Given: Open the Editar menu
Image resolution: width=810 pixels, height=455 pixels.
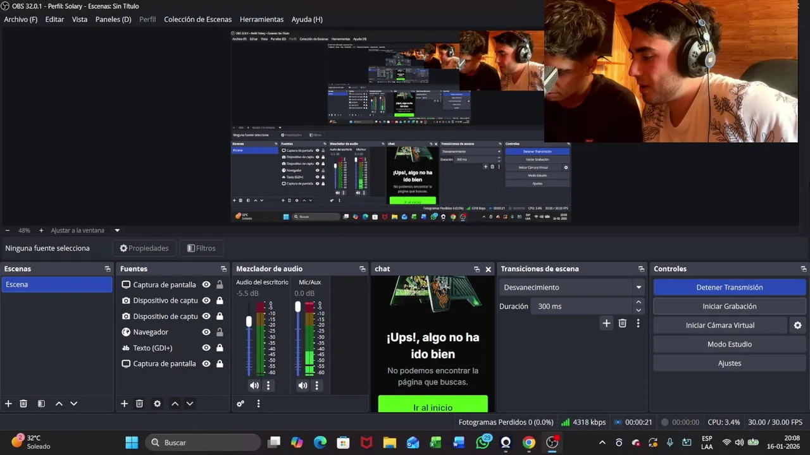Looking at the screenshot, I should [x=54, y=20].
